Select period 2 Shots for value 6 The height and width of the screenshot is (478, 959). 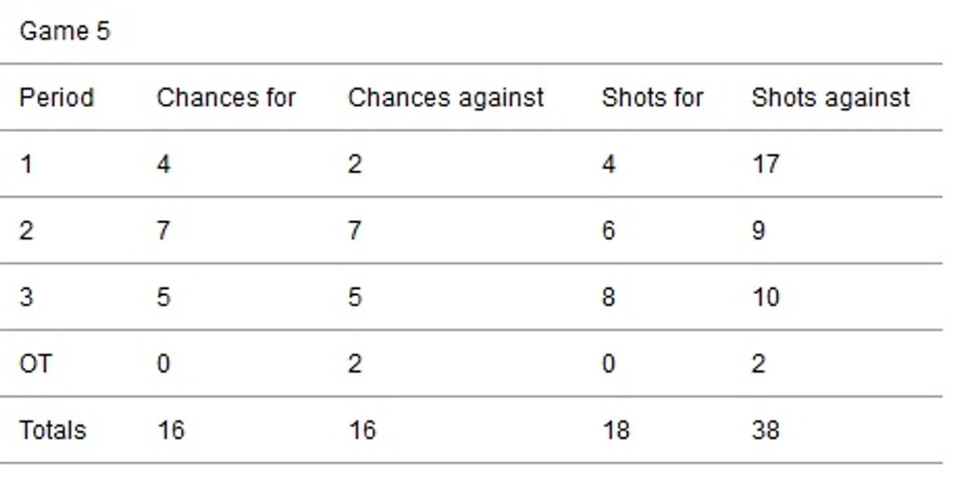coord(608,230)
